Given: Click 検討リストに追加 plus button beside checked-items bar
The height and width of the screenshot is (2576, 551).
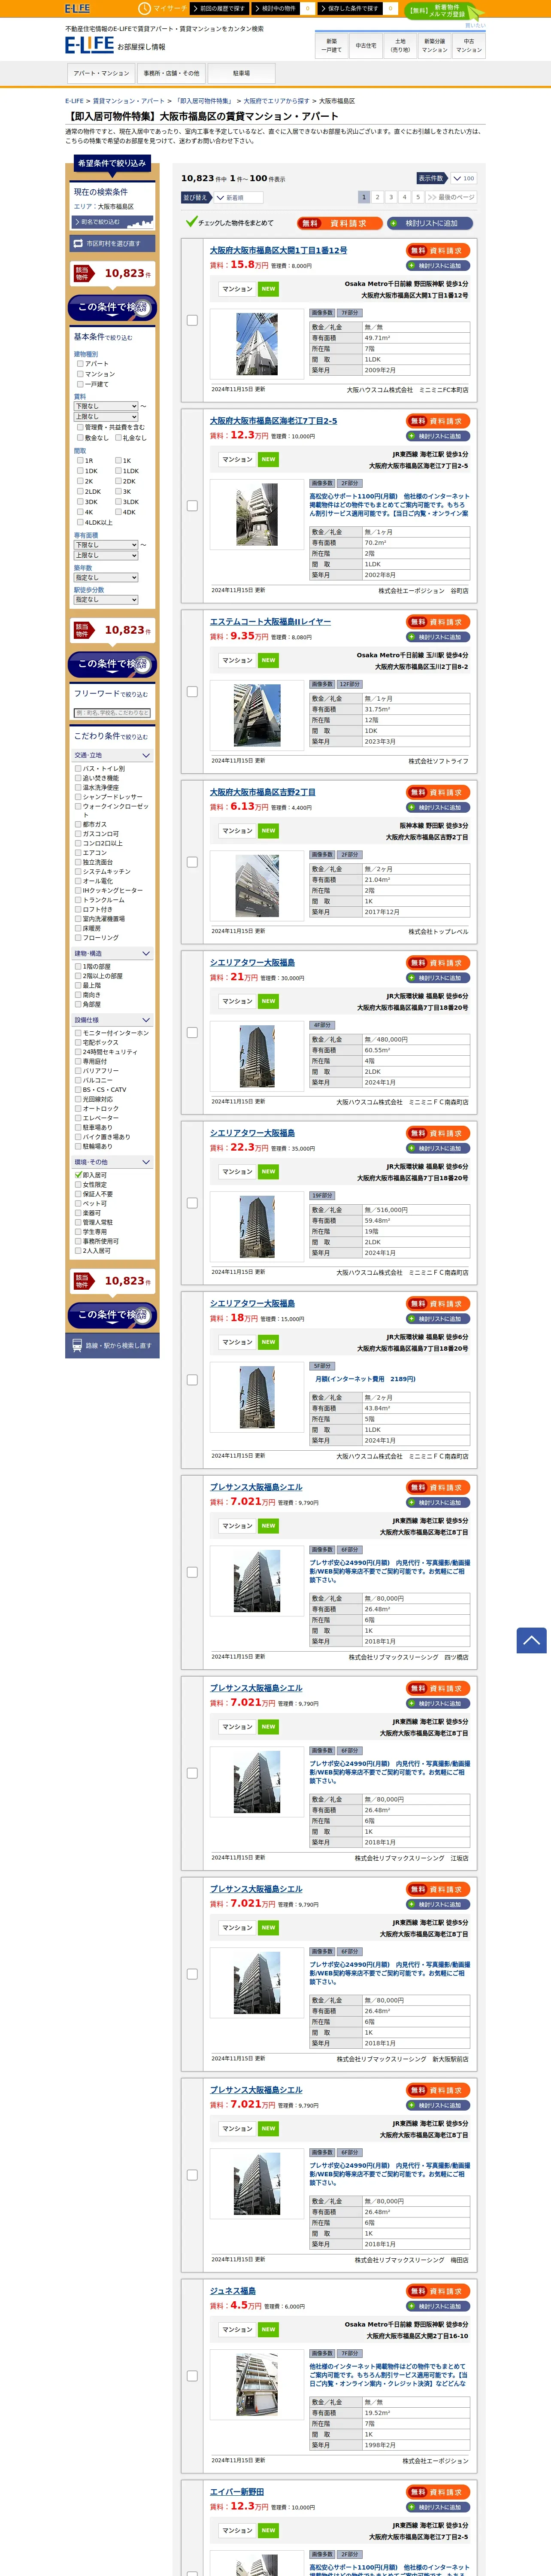Looking at the screenshot, I should coord(430,223).
